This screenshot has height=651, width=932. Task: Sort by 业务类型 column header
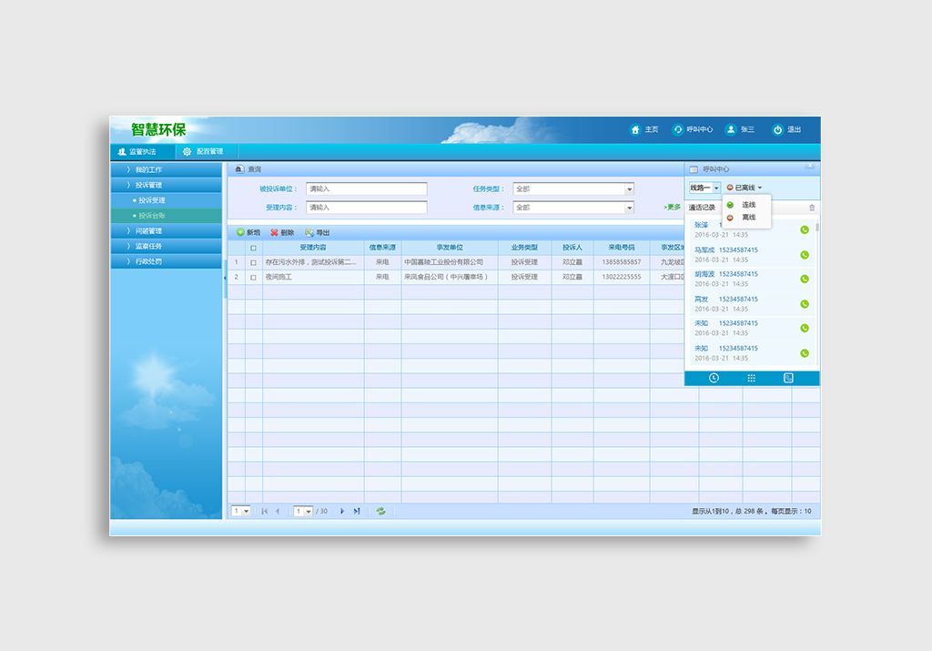click(524, 248)
